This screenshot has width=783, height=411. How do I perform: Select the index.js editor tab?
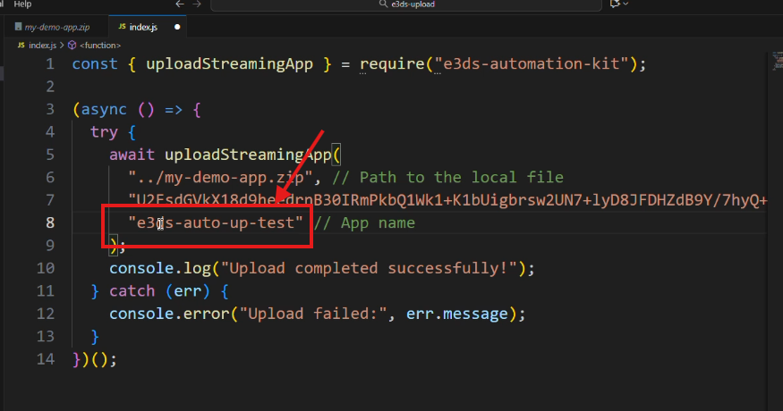click(143, 27)
